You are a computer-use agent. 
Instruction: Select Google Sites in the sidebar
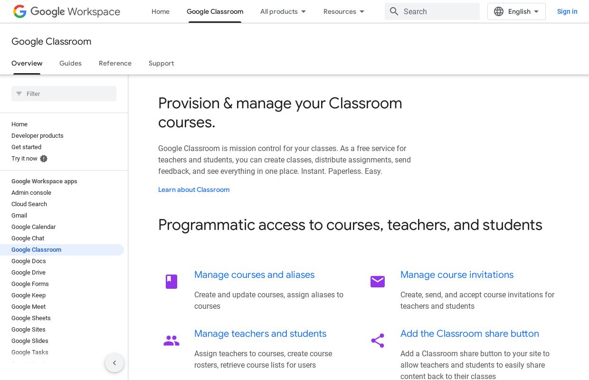click(28, 330)
